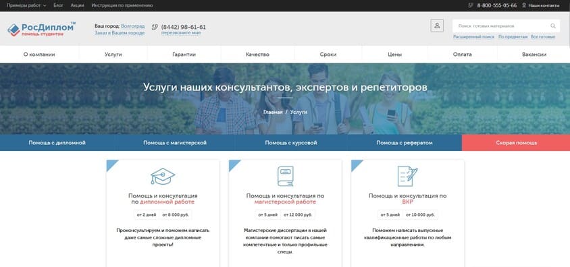Open Расширенный поиск
This screenshot has height=267, width=570.
473,36
